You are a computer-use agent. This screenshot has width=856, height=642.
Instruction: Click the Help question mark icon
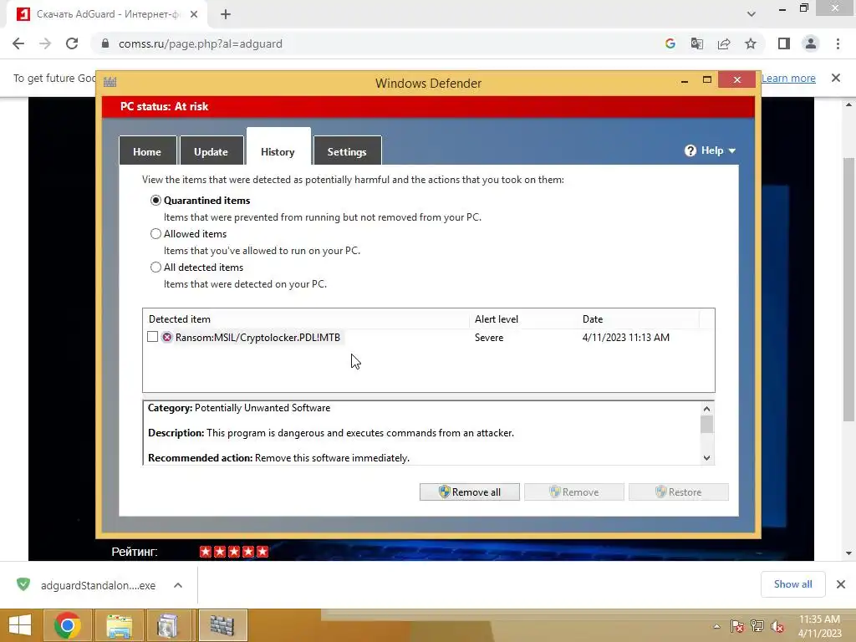(x=690, y=150)
